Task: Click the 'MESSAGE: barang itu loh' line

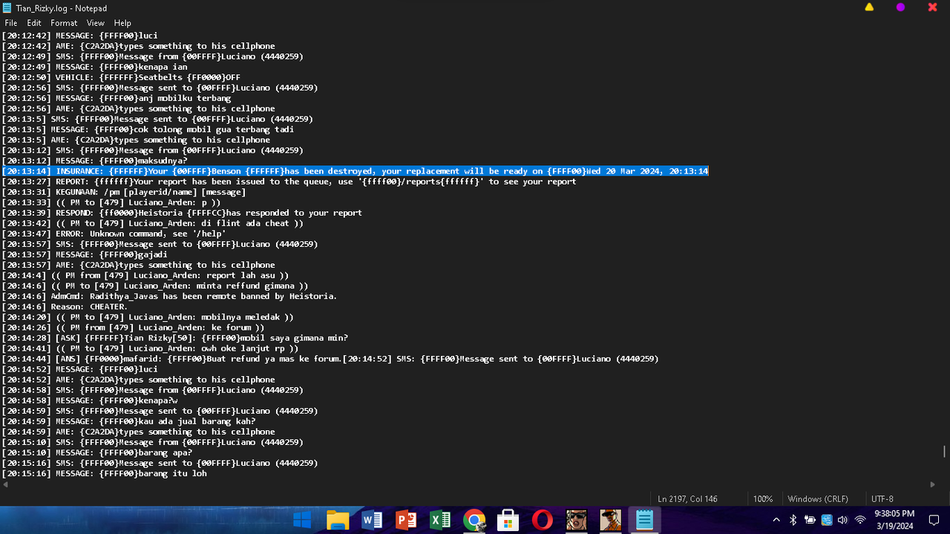Action: 104,472
